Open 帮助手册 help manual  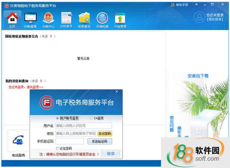pyautogui.click(x=179, y=5)
